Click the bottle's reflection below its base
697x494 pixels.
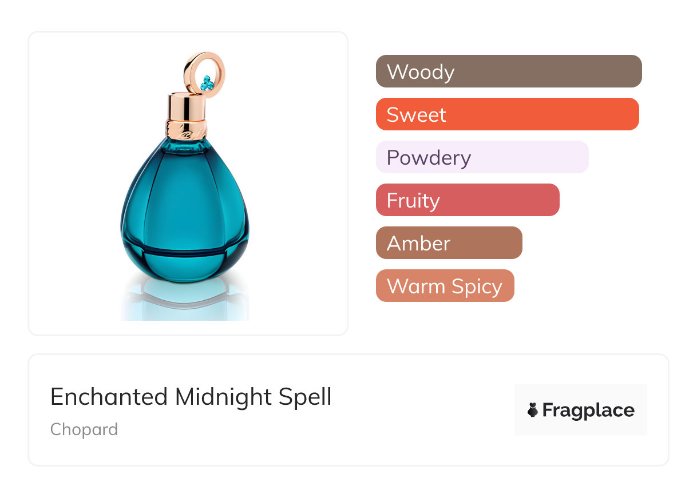coord(185,301)
